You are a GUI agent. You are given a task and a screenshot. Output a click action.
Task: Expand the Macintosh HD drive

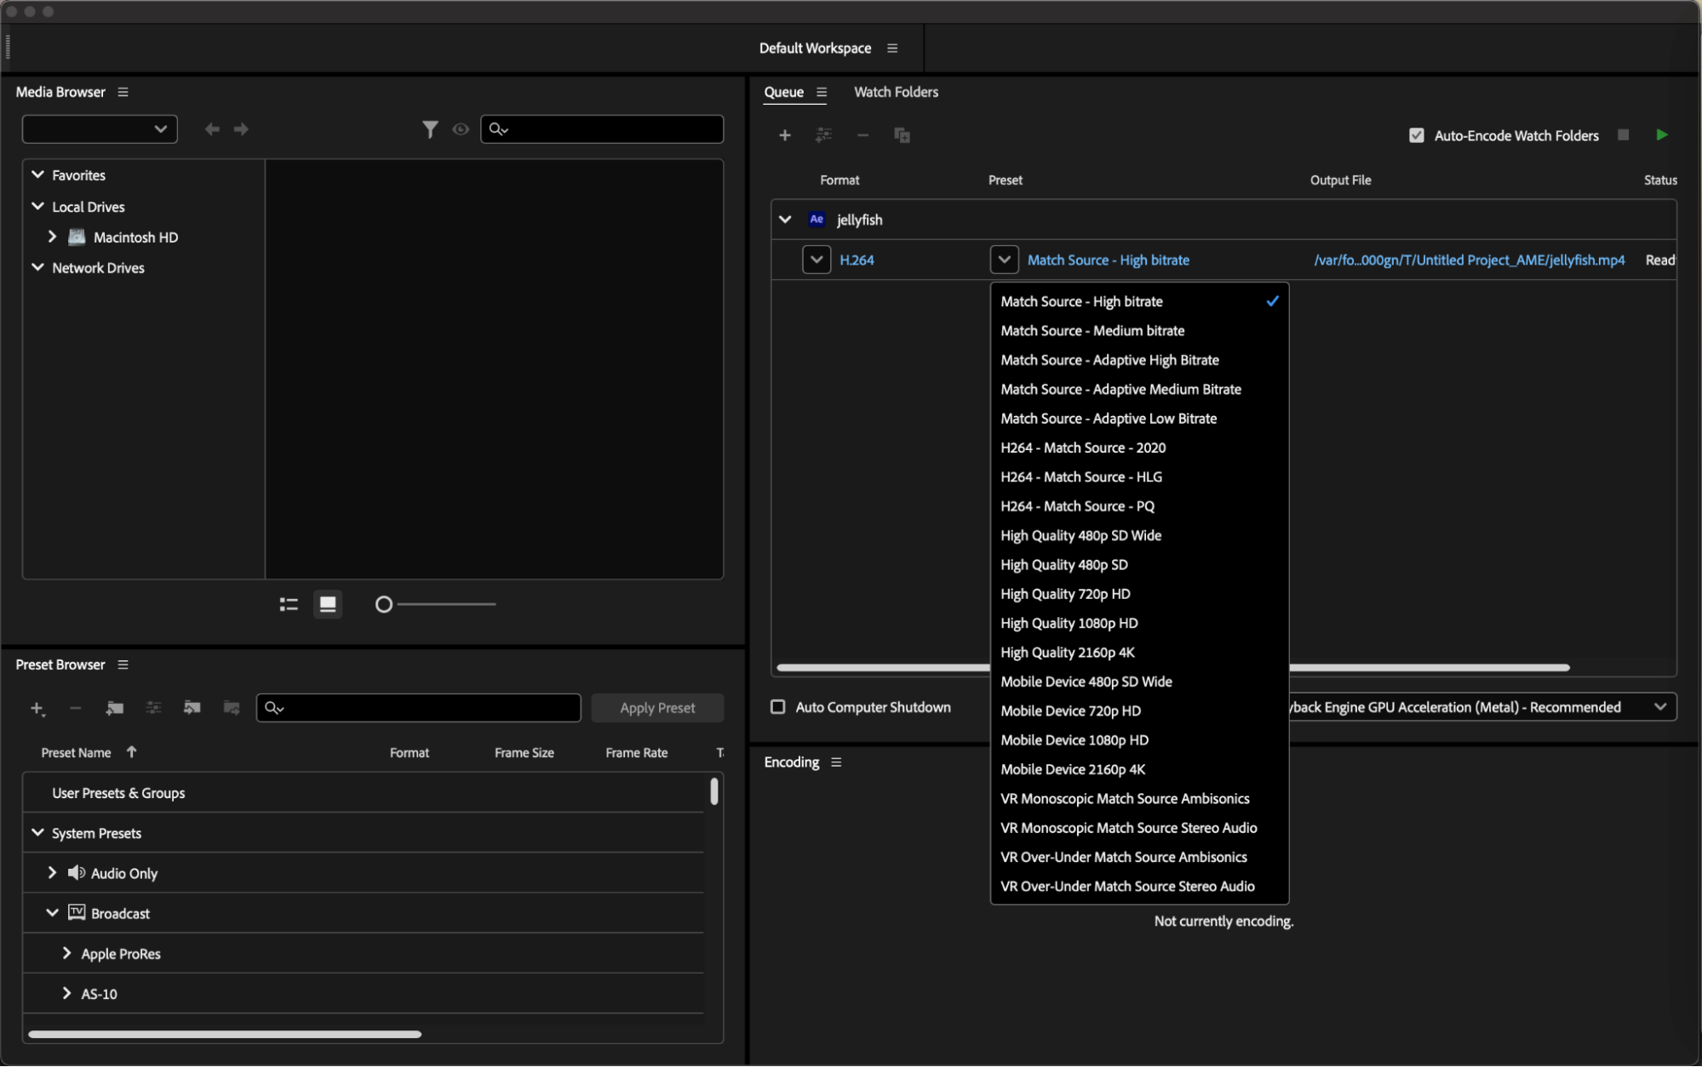pos(52,237)
